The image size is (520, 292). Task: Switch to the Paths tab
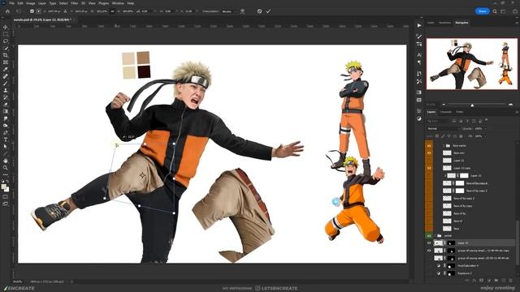460,112
